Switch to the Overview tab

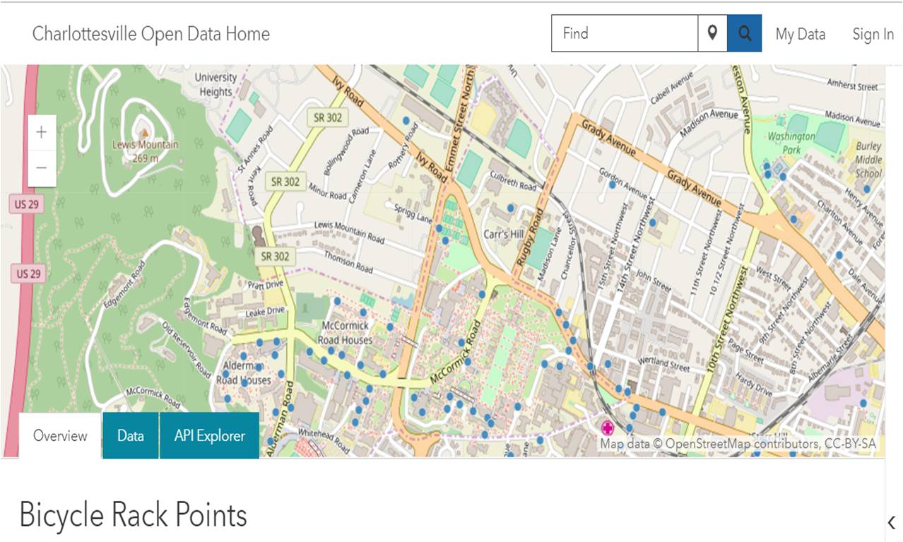tap(60, 435)
